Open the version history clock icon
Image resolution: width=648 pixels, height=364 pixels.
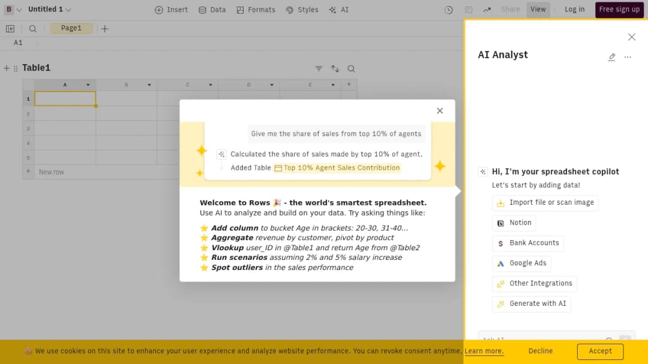click(448, 10)
